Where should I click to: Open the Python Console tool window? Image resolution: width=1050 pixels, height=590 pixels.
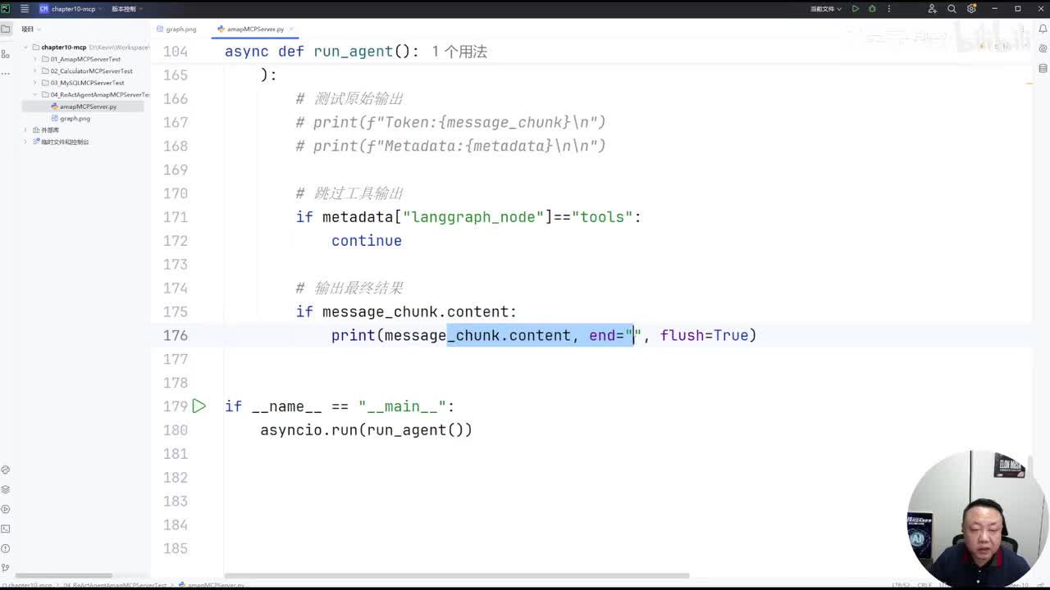pyautogui.click(x=6, y=470)
